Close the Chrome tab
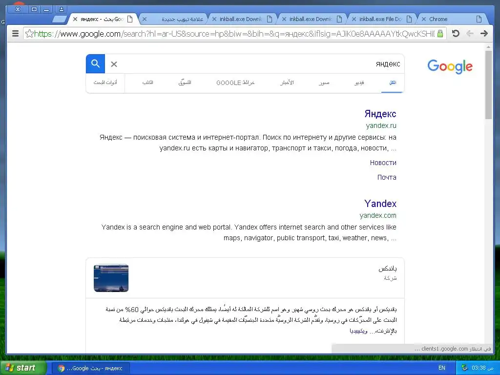The width and height of the screenshot is (500, 375). 423,19
